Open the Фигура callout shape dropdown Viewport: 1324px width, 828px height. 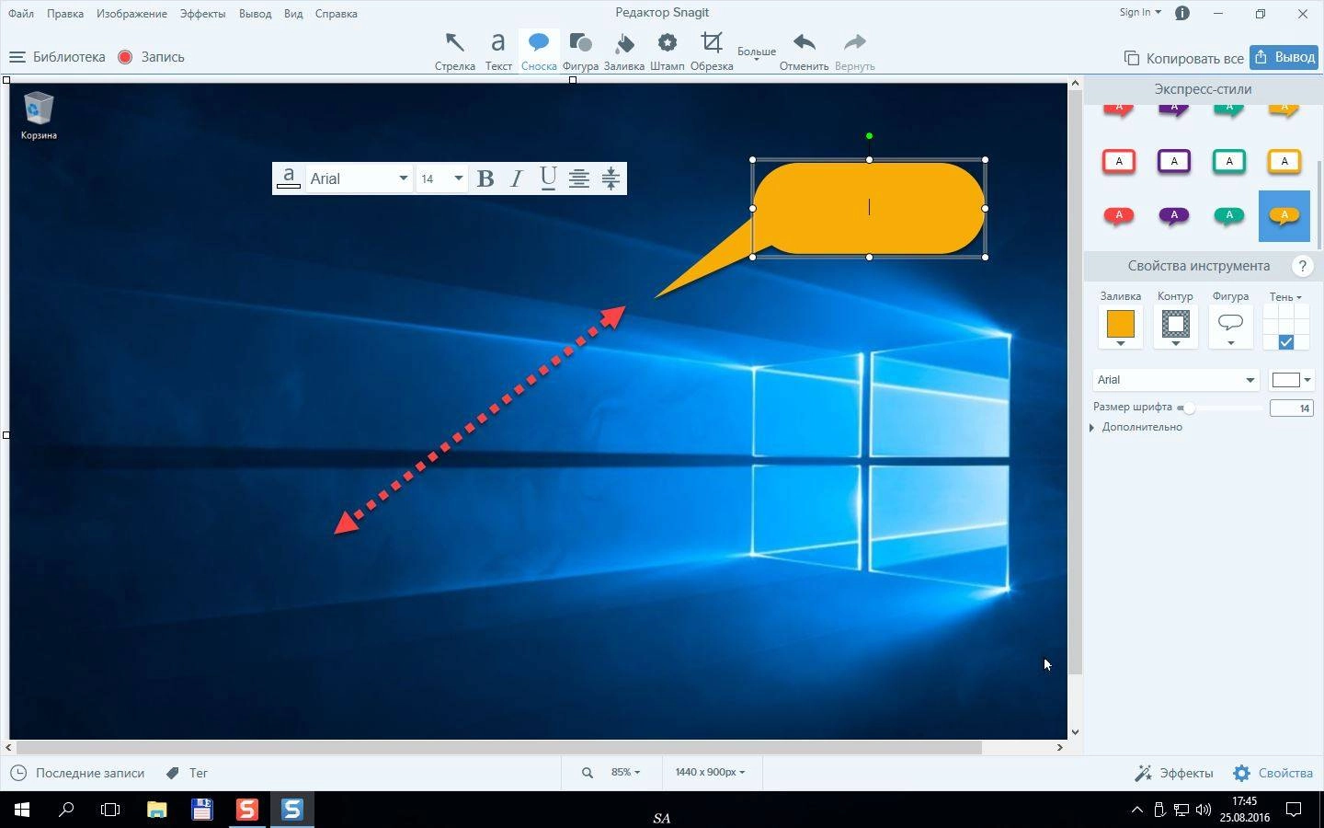(x=1230, y=327)
